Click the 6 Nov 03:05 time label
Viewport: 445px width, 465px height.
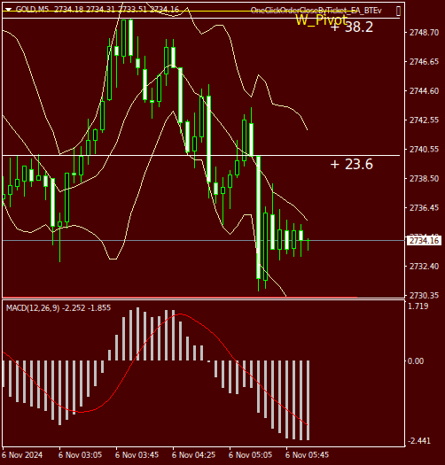pyautogui.click(x=80, y=455)
